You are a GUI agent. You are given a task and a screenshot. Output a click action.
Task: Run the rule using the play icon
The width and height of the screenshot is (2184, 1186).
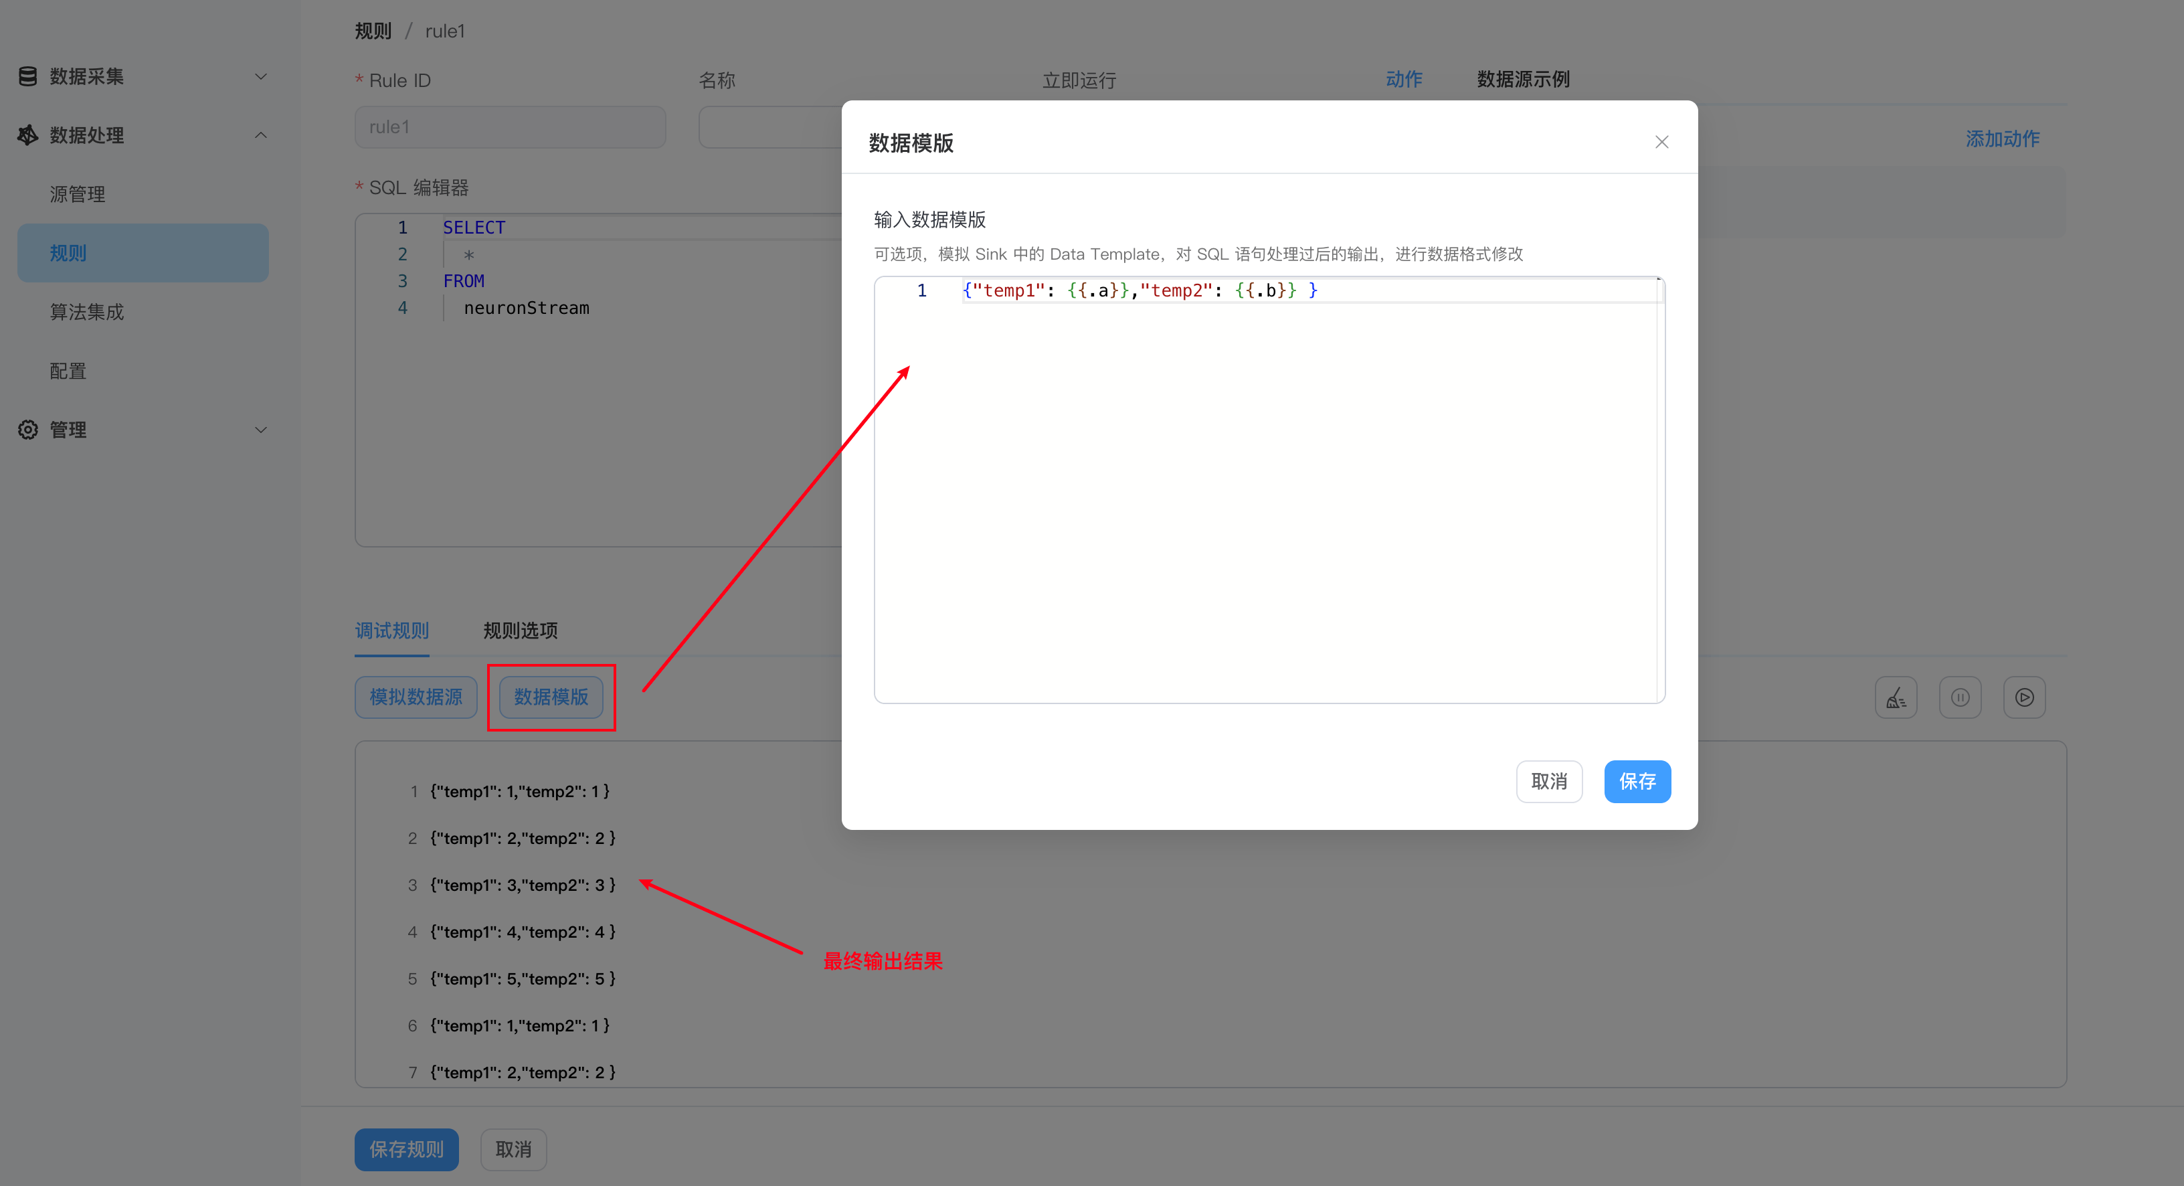[2025, 697]
